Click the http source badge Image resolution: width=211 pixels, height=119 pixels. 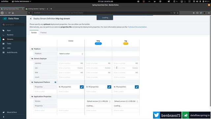click(x=98, y=44)
